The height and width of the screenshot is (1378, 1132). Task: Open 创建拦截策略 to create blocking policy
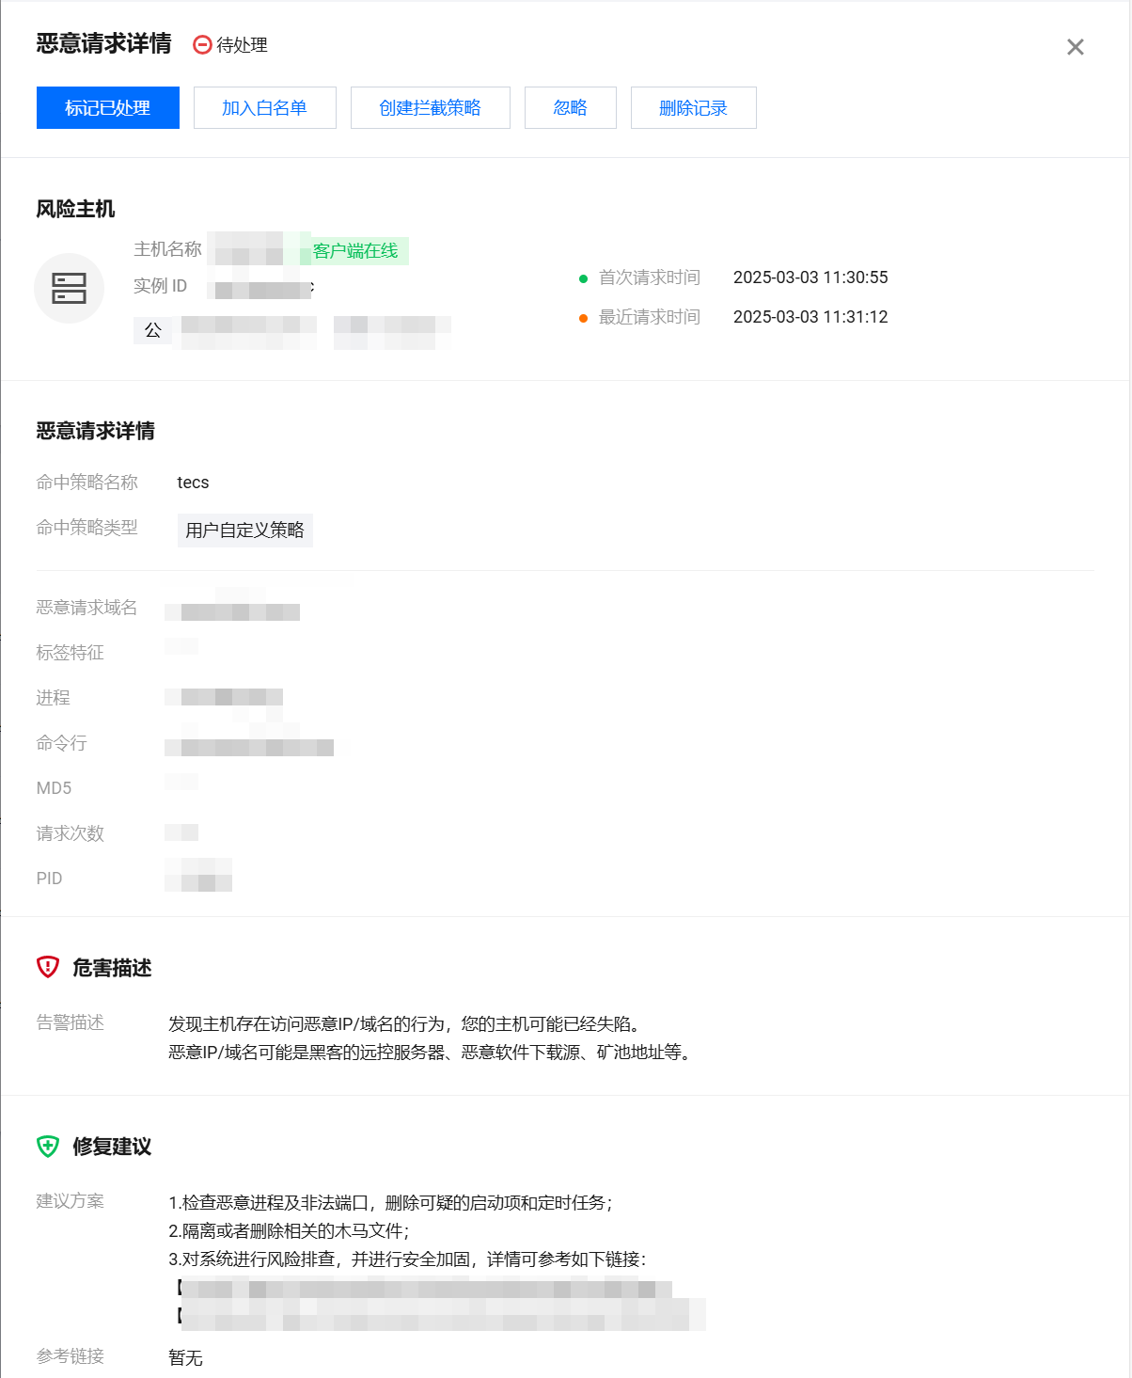pyautogui.click(x=431, y=108)
